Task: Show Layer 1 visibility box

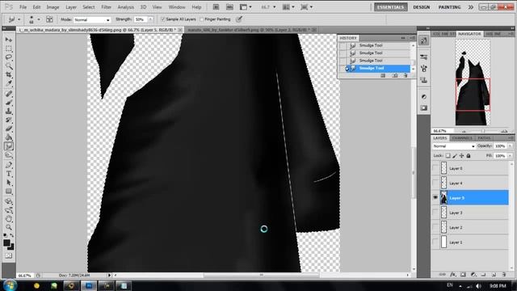Action: 435,242
